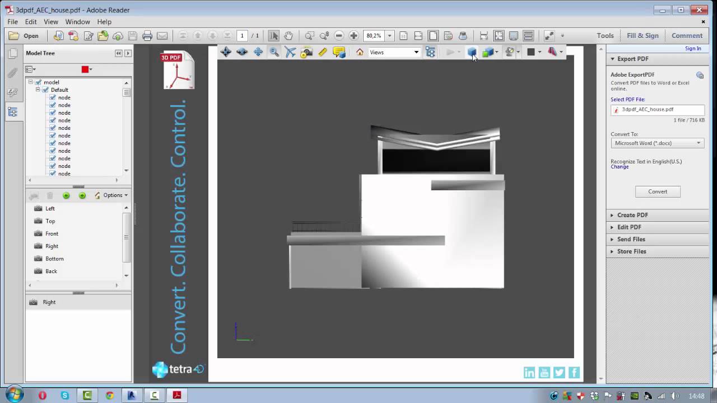
Task: Toggle read mode expand icon
Action: click(x=549, y=35)
